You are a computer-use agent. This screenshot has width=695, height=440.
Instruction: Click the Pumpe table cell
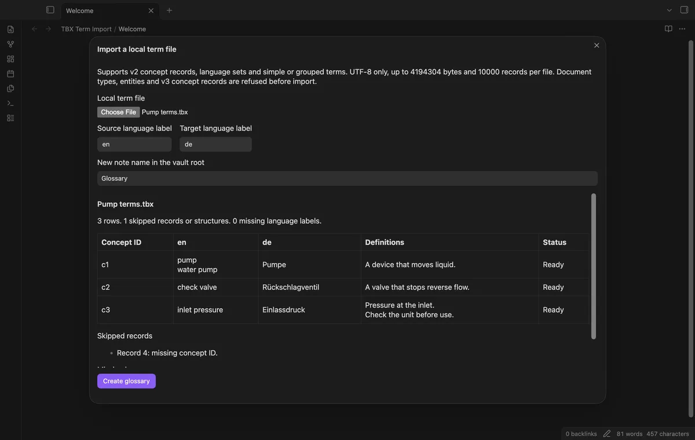309,265
